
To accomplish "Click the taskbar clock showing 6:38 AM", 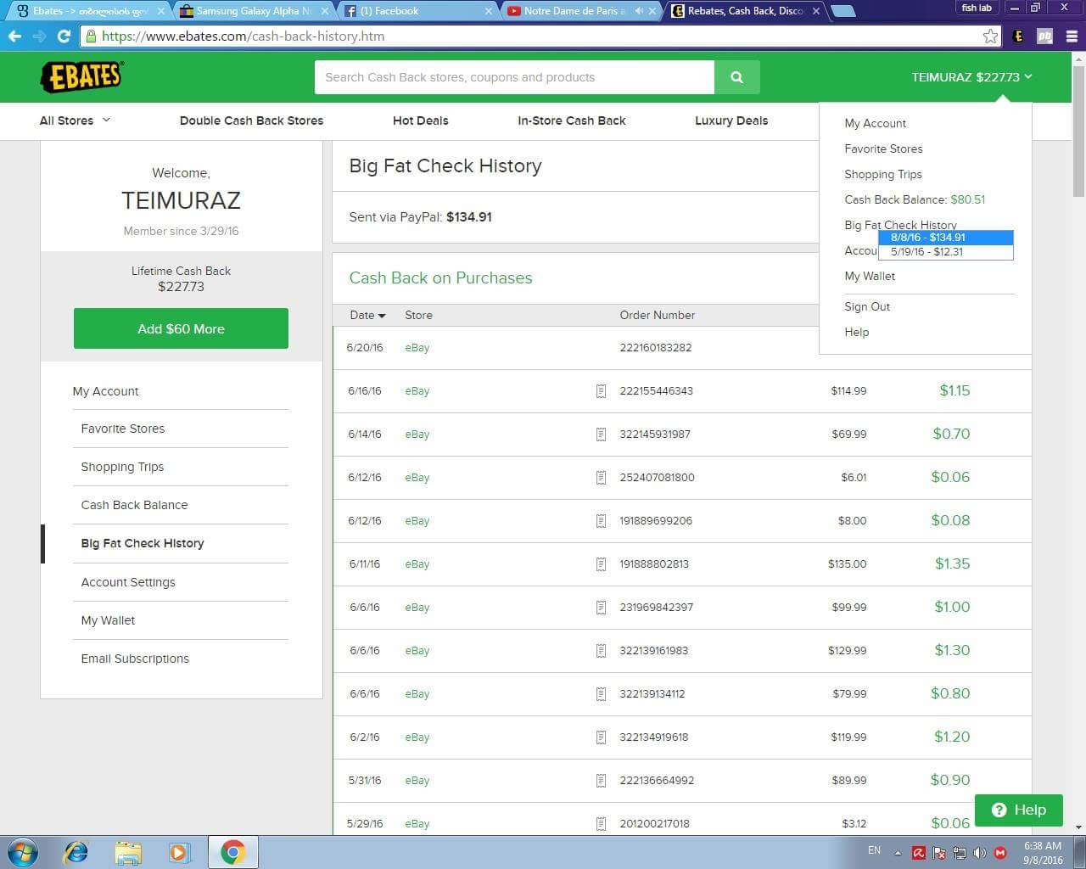I will [x=1043, y=853].
